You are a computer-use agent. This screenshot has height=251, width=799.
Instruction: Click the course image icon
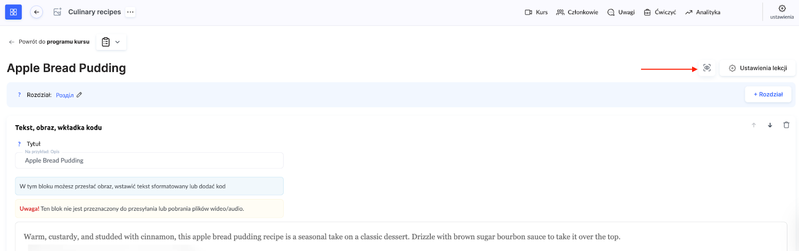pyautogui.click(x=57, y=12)
